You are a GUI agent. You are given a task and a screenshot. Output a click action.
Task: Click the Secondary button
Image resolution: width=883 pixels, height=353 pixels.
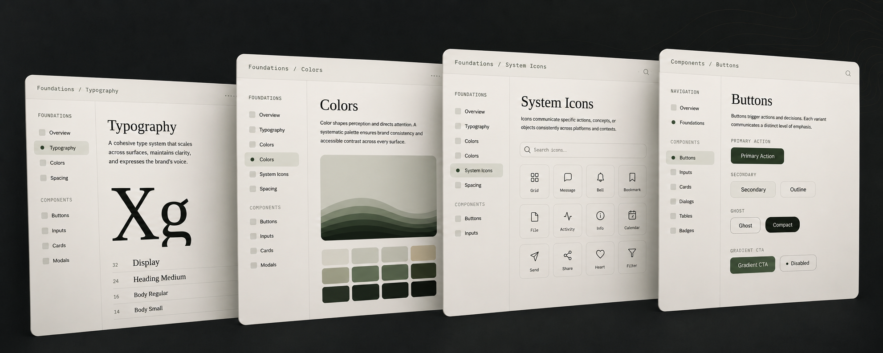point(753,190)
